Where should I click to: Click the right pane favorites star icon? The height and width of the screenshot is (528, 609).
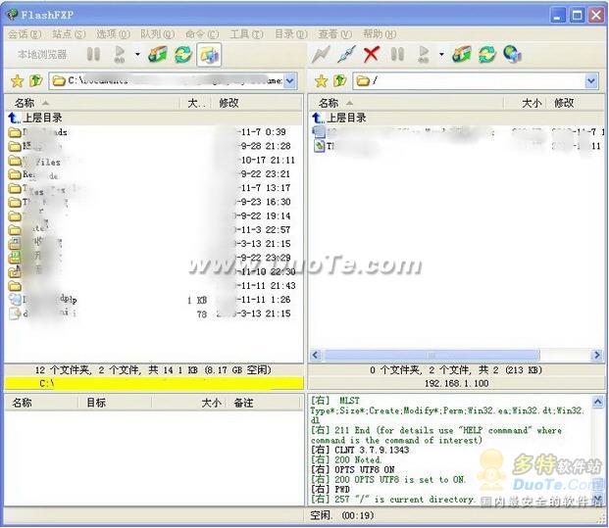click(x=322, y=81)
